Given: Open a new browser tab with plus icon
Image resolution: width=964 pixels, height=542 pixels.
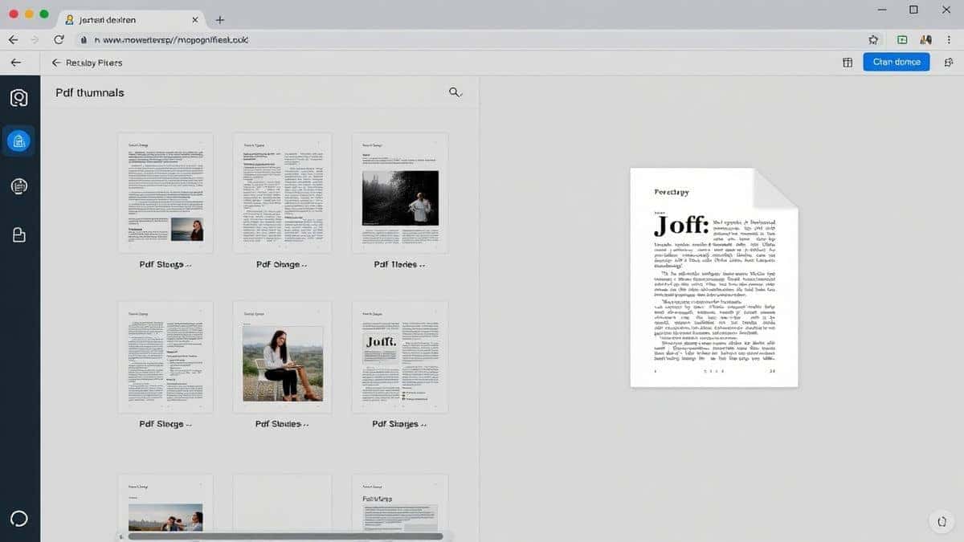Looking at the screenshot, I should point(220,19).
